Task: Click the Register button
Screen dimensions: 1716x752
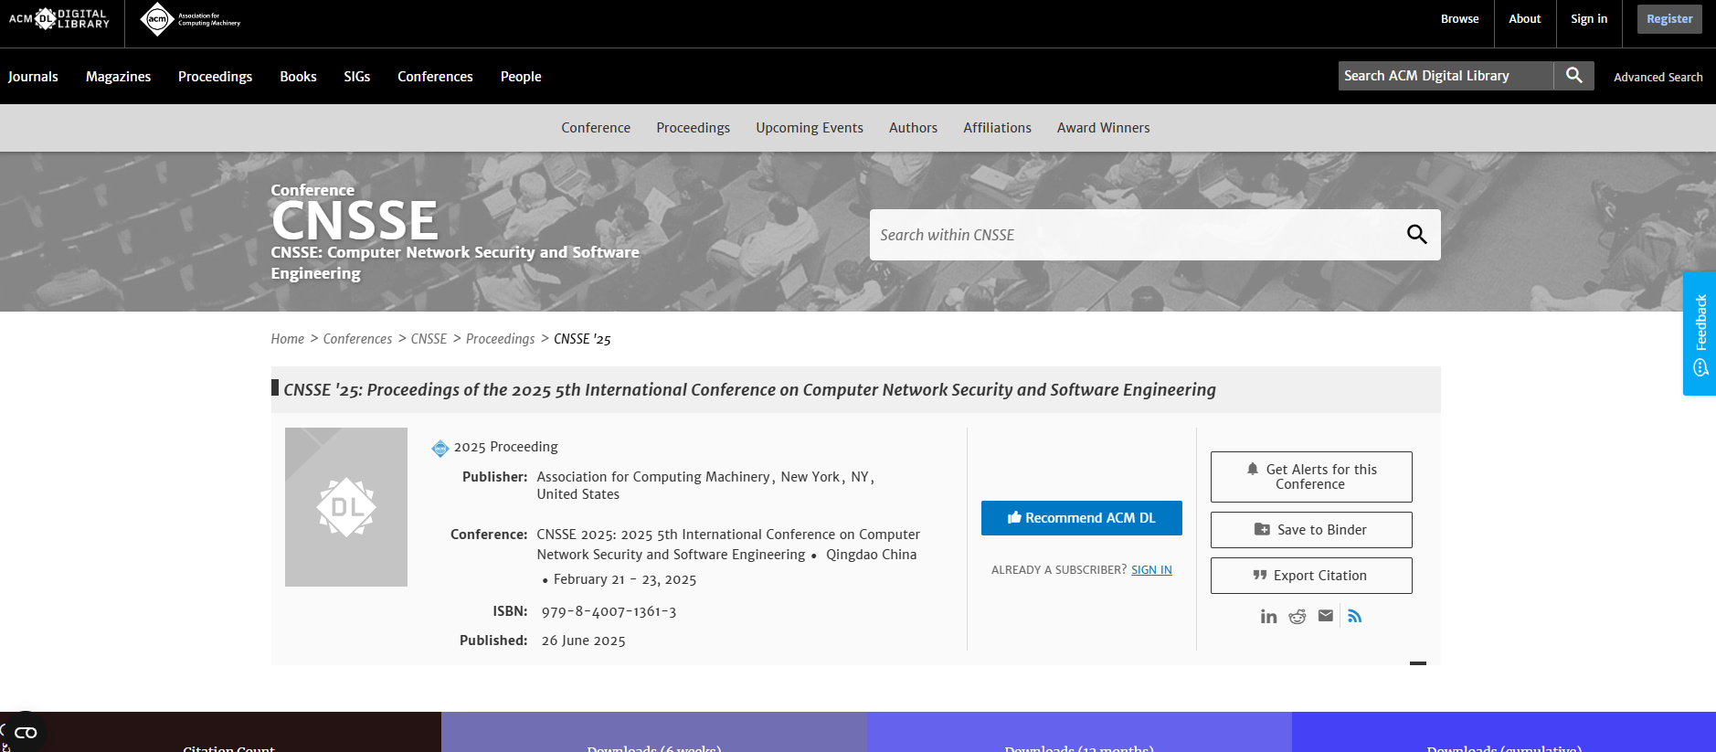Action: click(1669, 19)
